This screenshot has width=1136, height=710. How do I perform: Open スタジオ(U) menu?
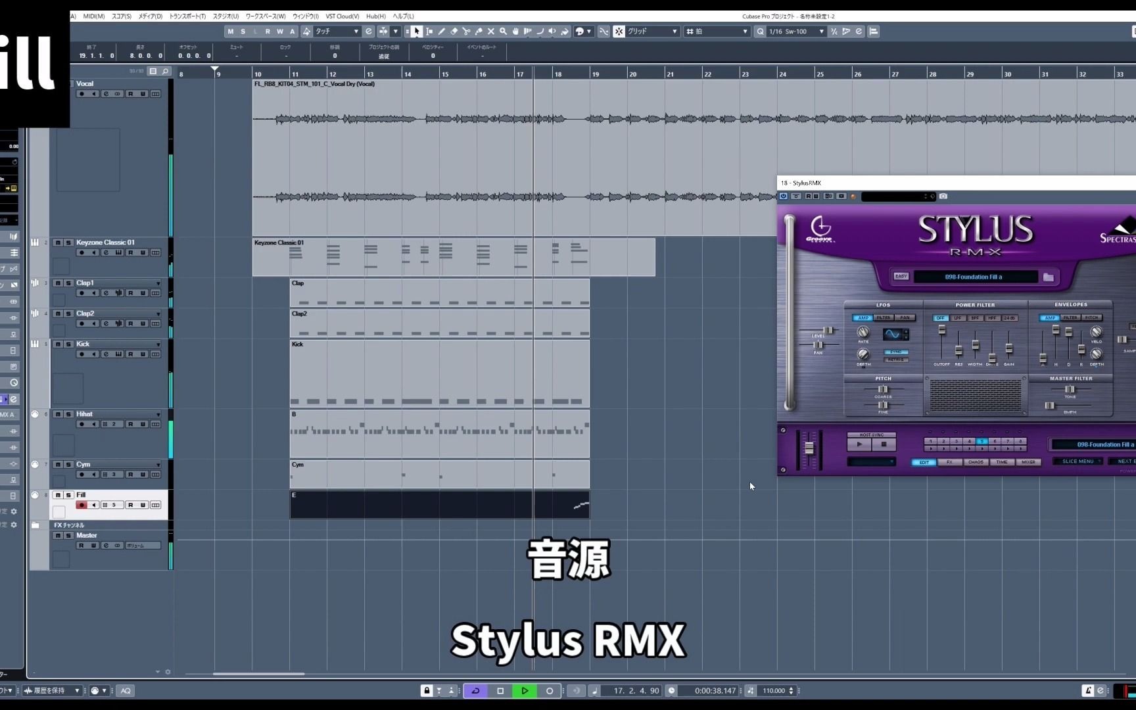225,16
